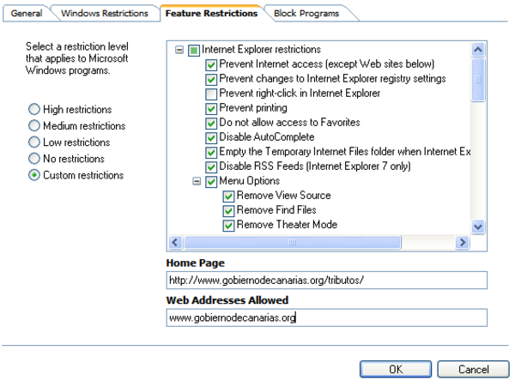Click the Cancel button

click(473, 369)
